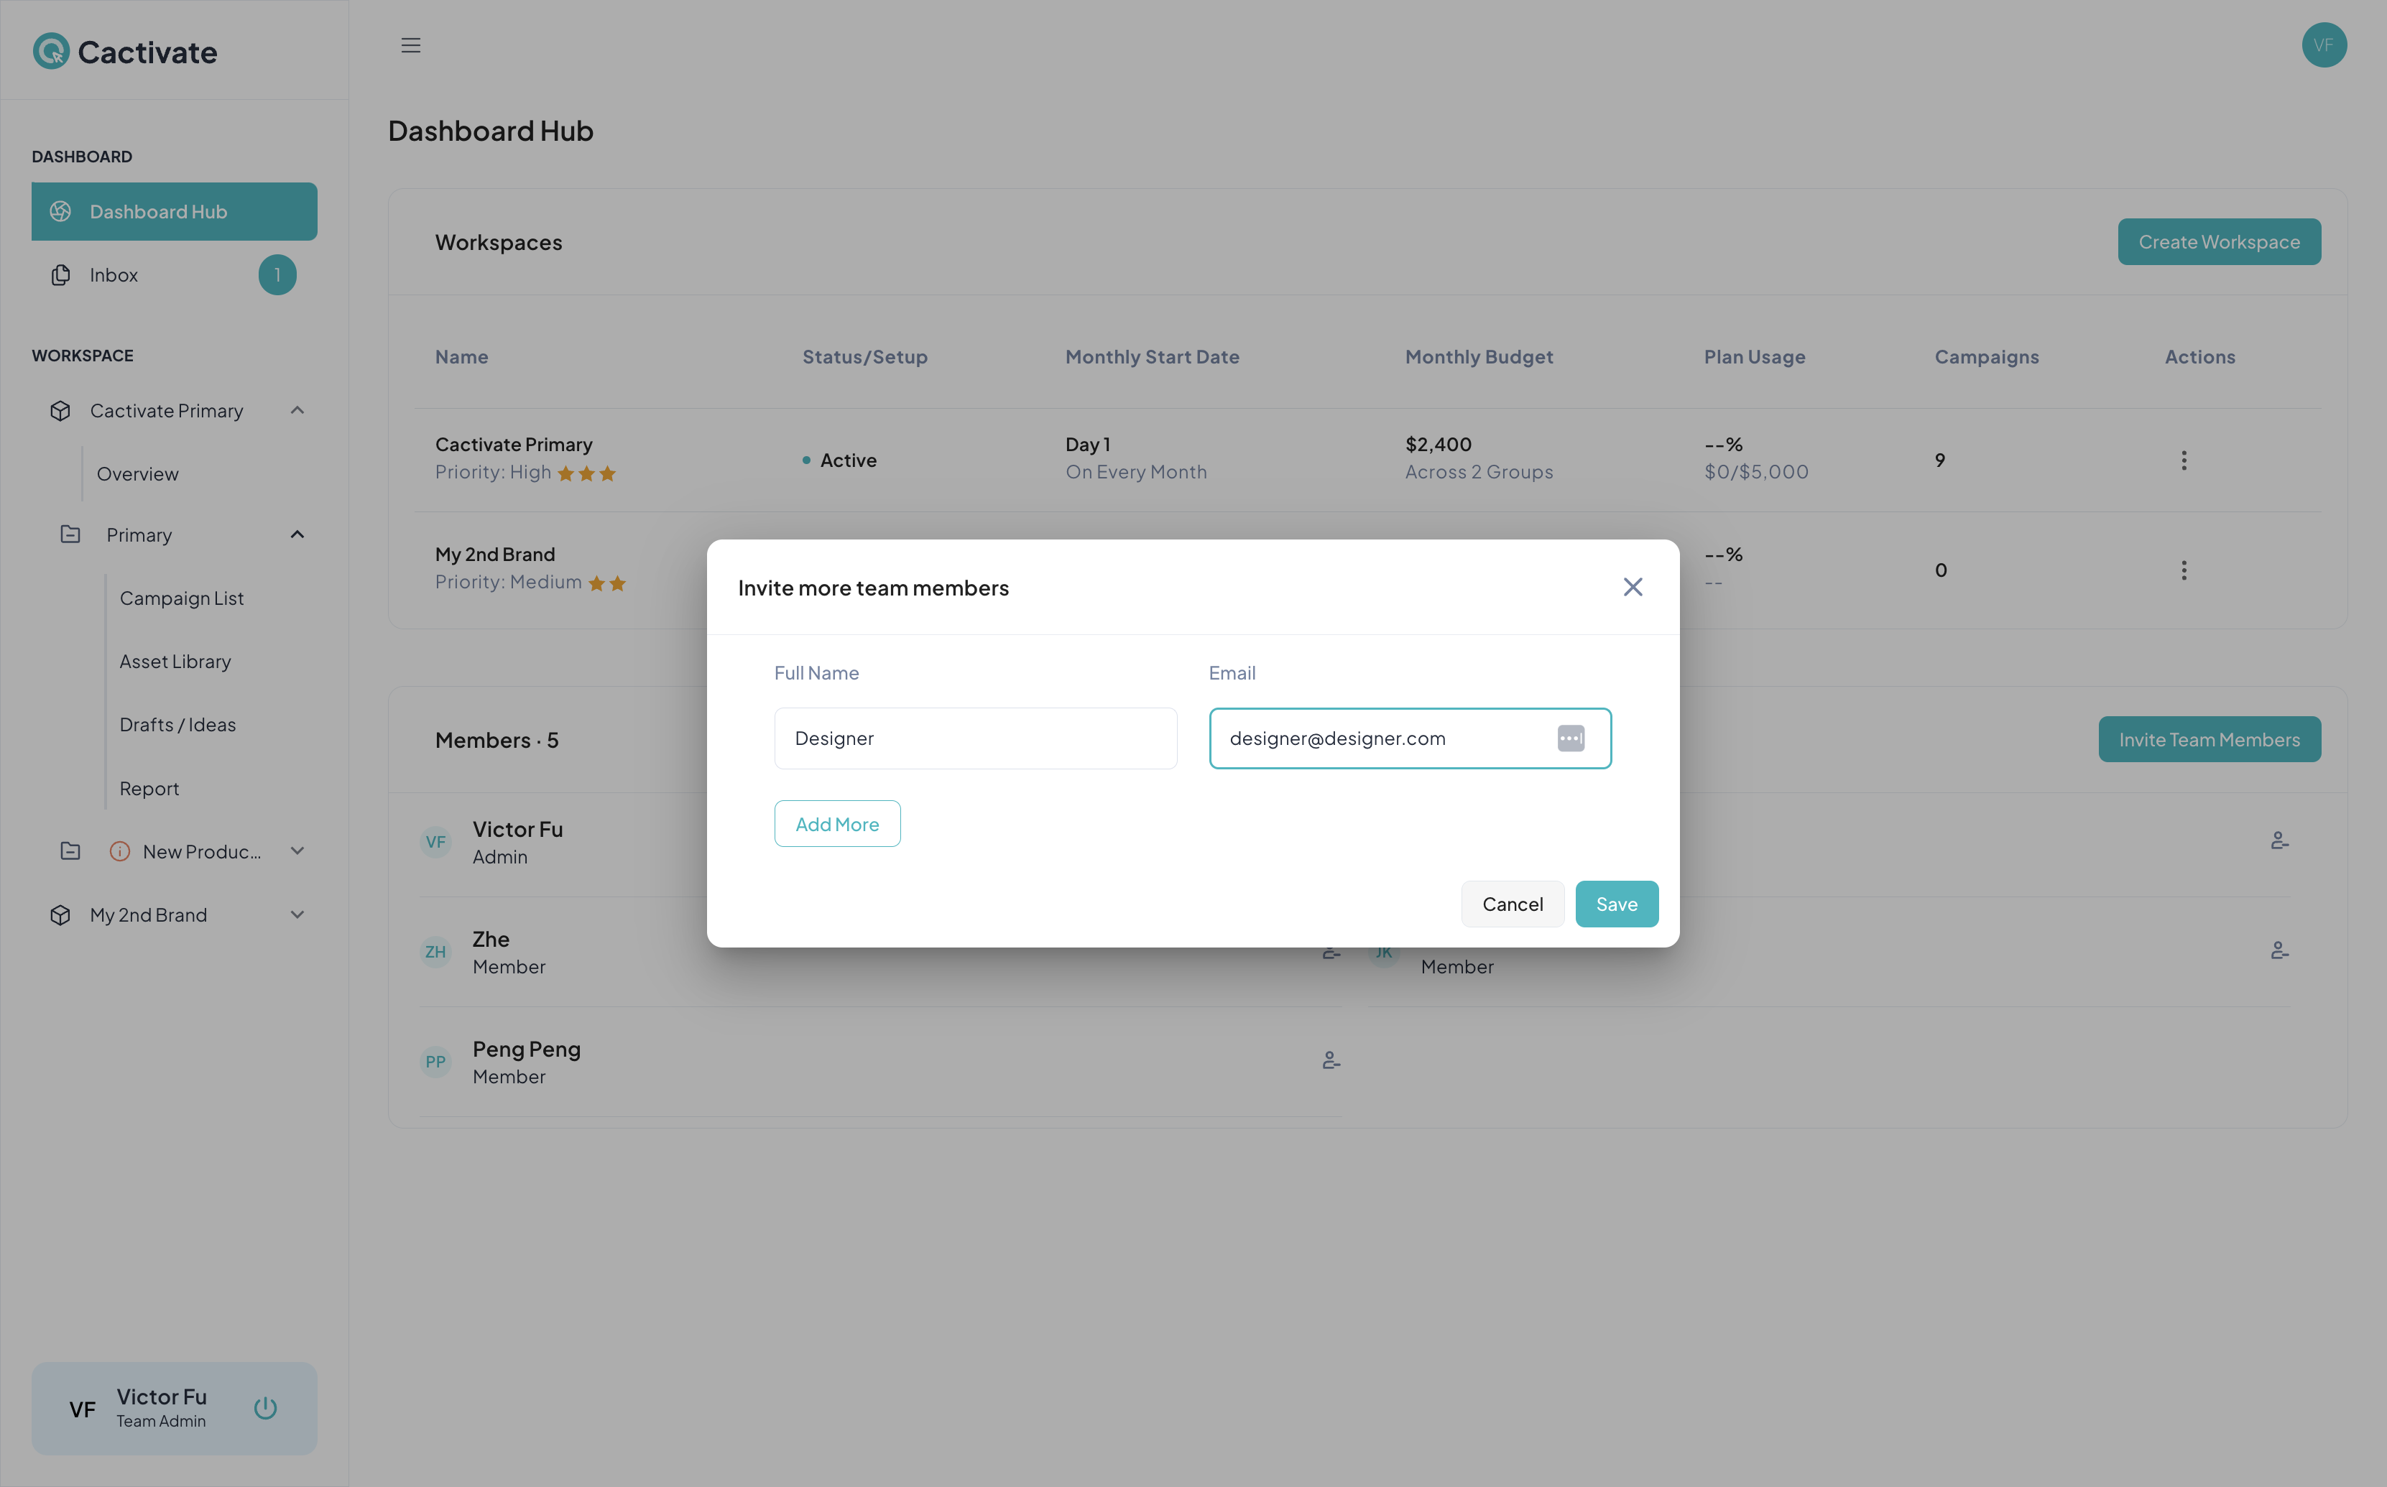This screenshot has height=1487, width=2387.
Task: Click the Dashboard Hub sidebar icon
Action: tap(62, 209)
